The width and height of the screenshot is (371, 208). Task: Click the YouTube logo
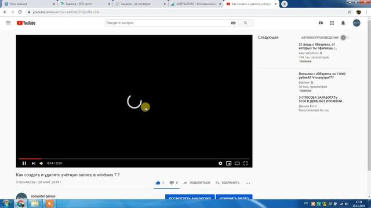(26, 23)
